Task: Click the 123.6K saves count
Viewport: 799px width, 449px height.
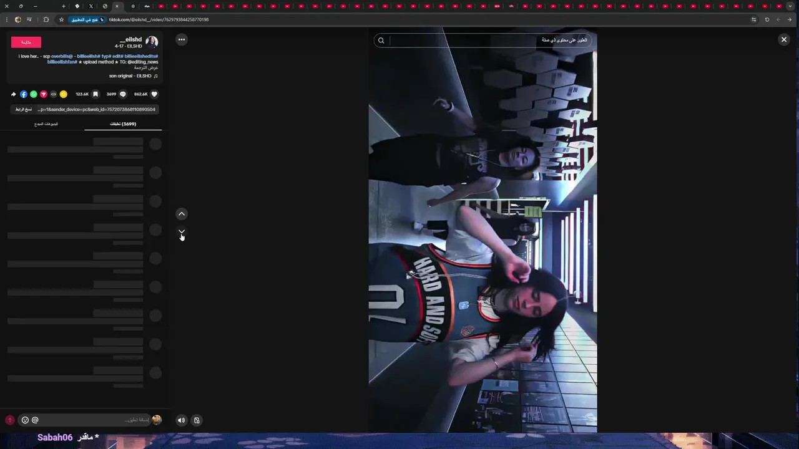Action: 82,94
